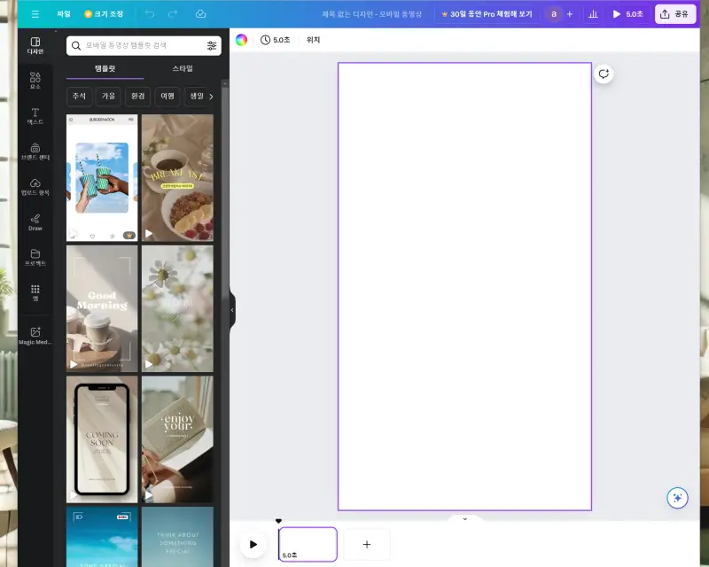The height and width of the screenshot is (567, 709).
Task: Open the Draw sidebar tool
Action: click(35, 222)
